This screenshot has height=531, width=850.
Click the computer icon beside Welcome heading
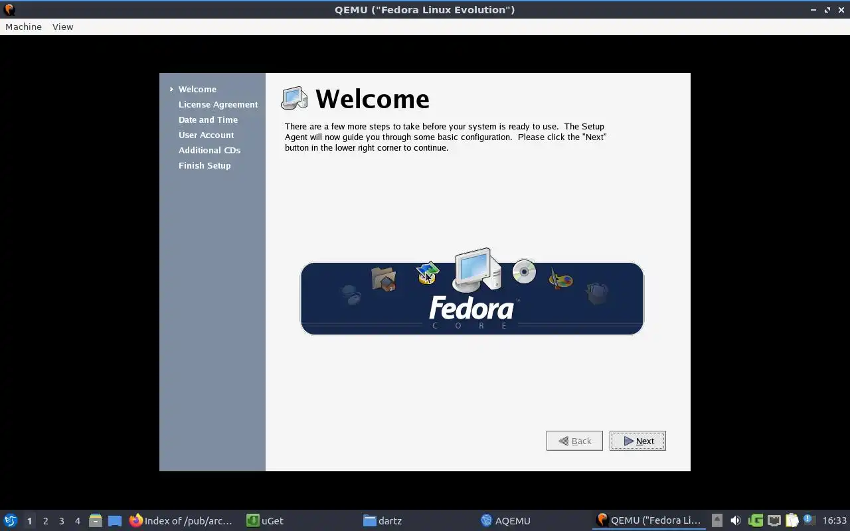pyautogui.click(x=294, y=98)
